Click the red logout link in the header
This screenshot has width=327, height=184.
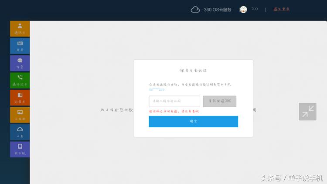tap(281, 9)
